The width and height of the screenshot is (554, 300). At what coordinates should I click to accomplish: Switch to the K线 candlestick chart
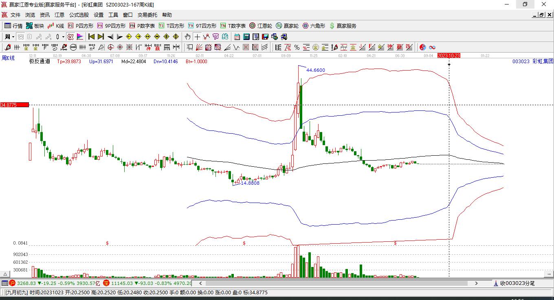(56, 26)
